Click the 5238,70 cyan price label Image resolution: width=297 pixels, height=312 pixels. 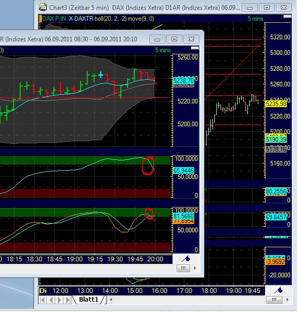point(183,81)
